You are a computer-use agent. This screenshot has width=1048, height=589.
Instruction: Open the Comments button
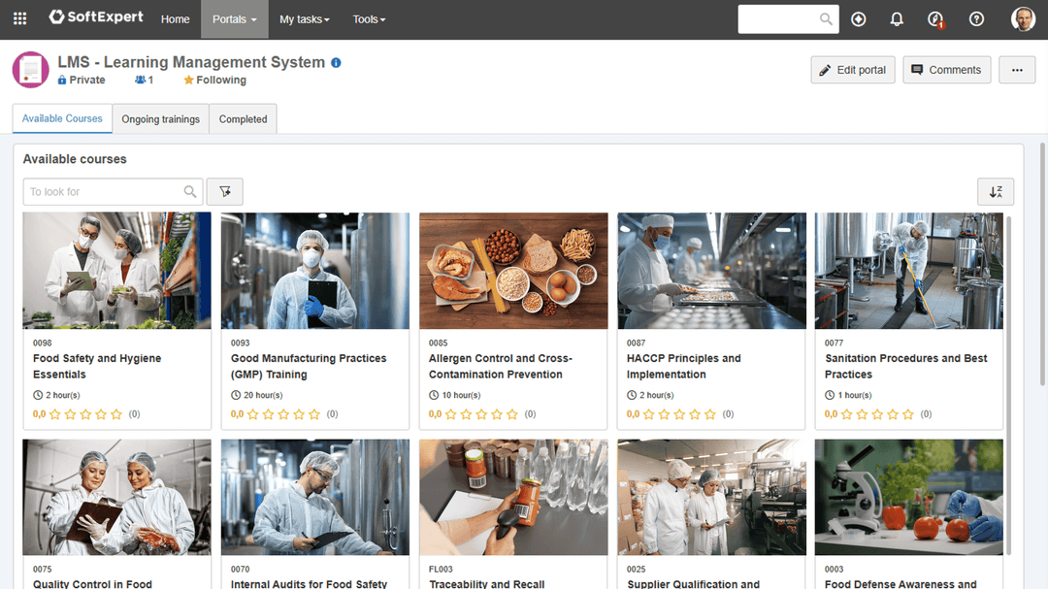[946, 70]
